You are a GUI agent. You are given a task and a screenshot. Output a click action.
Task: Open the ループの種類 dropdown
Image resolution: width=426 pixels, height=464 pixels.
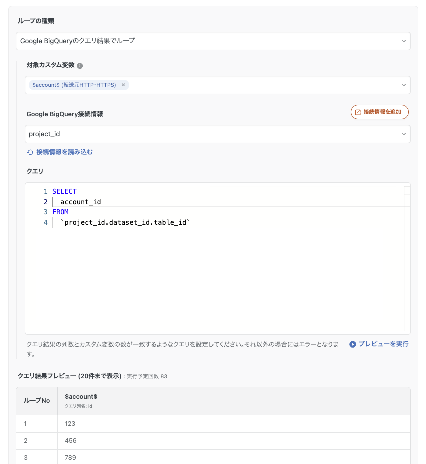(213, 41)
